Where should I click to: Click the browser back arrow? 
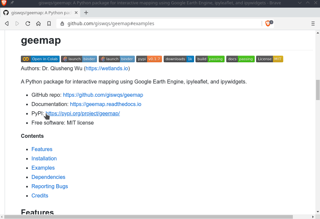(x=7, y=24)
